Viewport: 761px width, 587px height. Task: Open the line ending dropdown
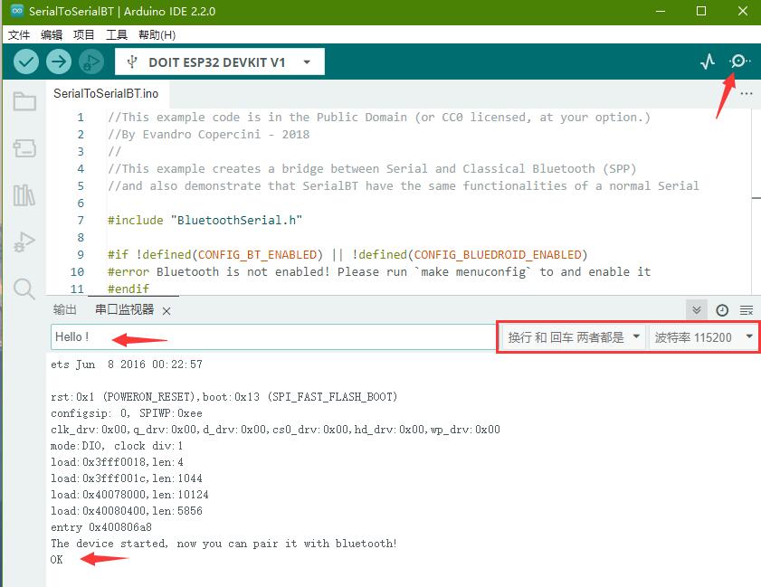(574, 336)
